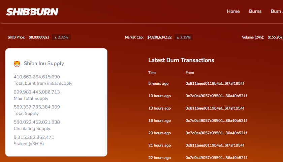Click the Shiba Inu Supply heading
The image size is (283, 162).
pyautogui.click(x=44, y=63)
